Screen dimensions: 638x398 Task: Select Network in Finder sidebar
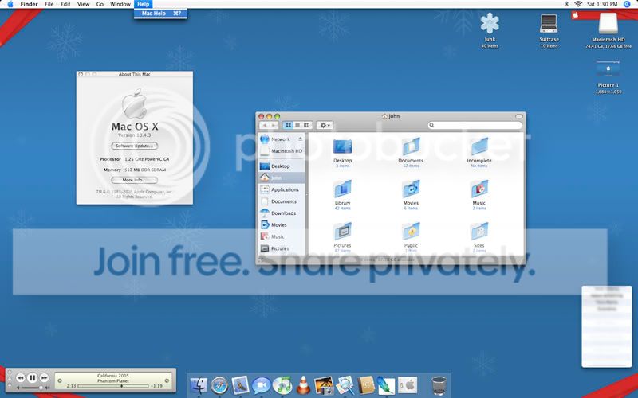282,139
